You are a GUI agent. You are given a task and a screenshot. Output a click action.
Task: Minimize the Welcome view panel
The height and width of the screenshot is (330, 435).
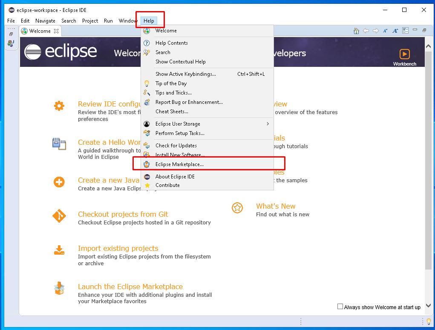point(415,29)
